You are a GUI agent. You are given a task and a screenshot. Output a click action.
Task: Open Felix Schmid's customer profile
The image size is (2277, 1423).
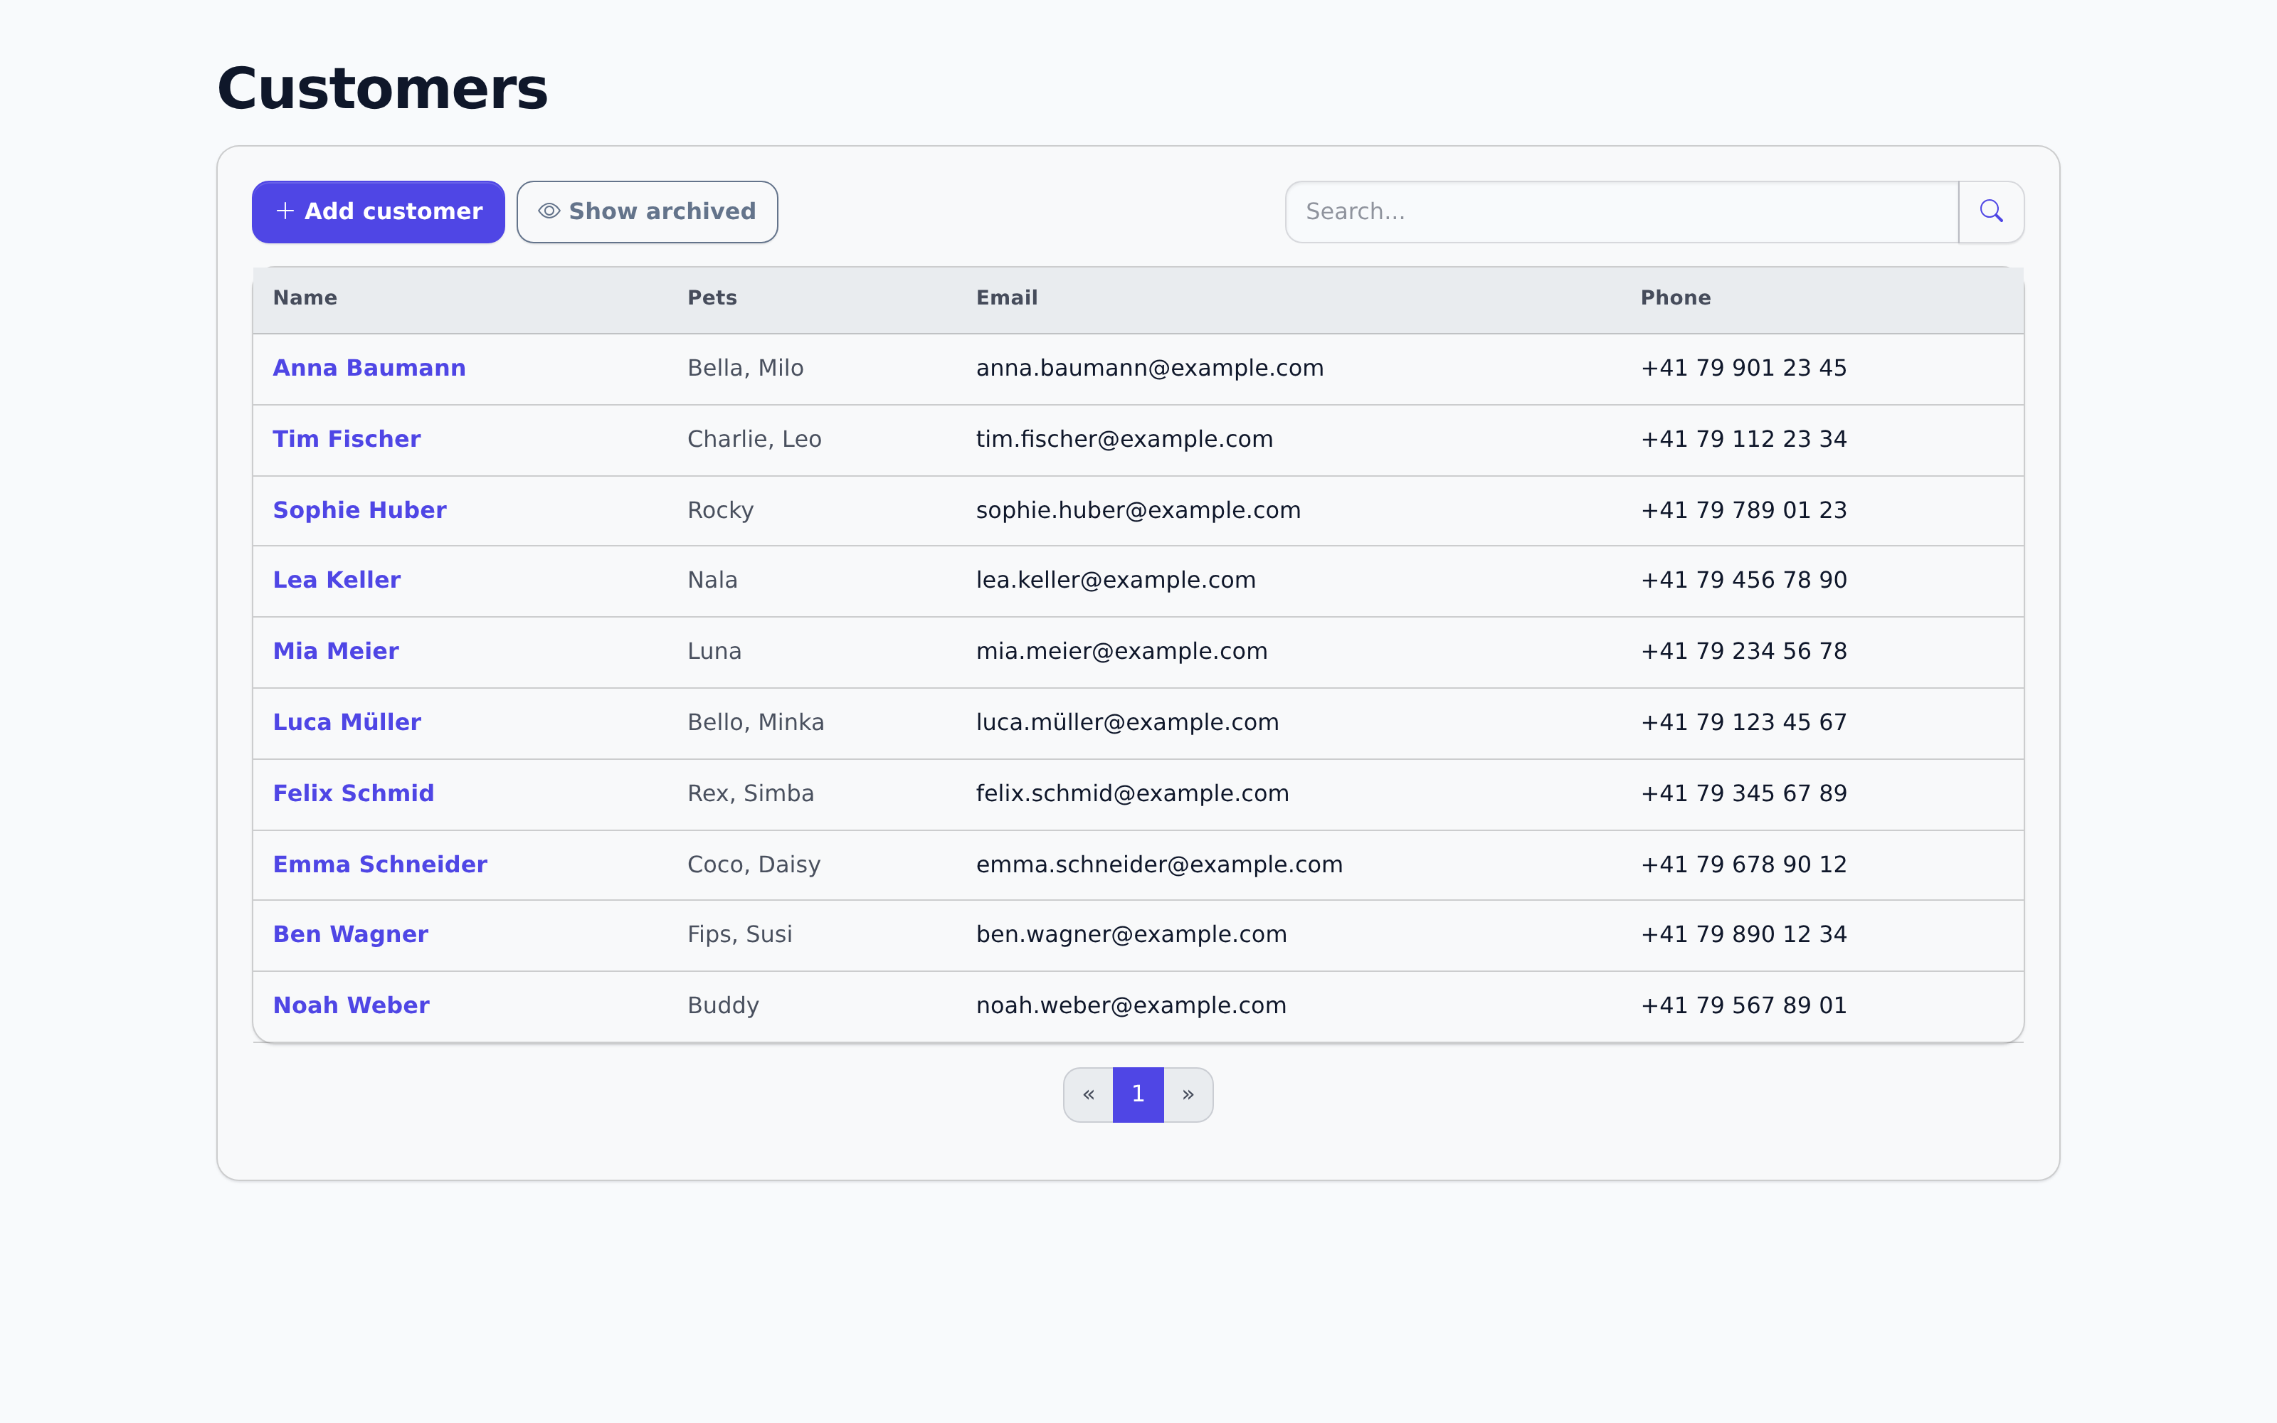coord(354,793)
